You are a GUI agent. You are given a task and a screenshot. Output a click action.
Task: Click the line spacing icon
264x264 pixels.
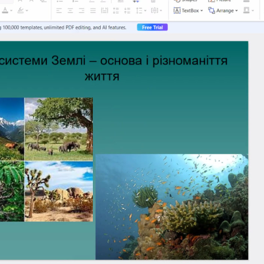click(139, 11)
